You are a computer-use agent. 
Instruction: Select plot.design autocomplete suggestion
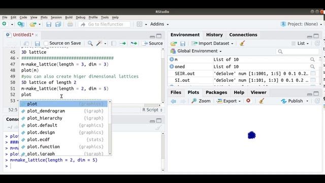tap(63, 132)
